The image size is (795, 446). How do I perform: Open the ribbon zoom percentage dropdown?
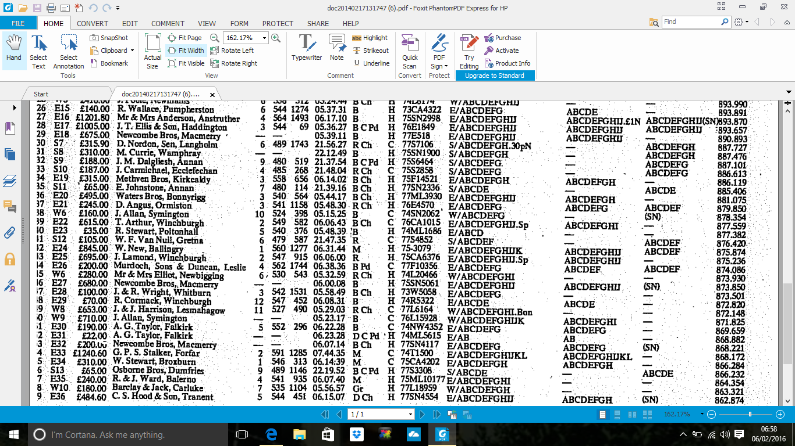pyautogui.click(x=264, y=38)
